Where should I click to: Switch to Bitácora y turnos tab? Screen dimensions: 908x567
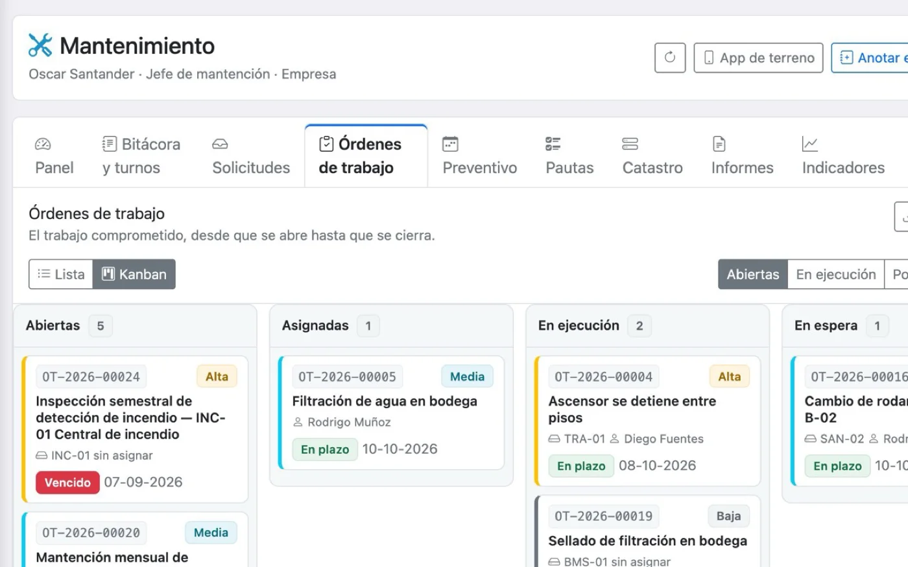141,156
